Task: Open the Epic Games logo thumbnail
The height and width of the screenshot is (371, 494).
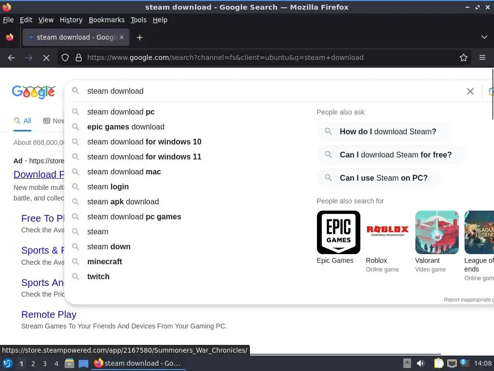Action: 338,232
